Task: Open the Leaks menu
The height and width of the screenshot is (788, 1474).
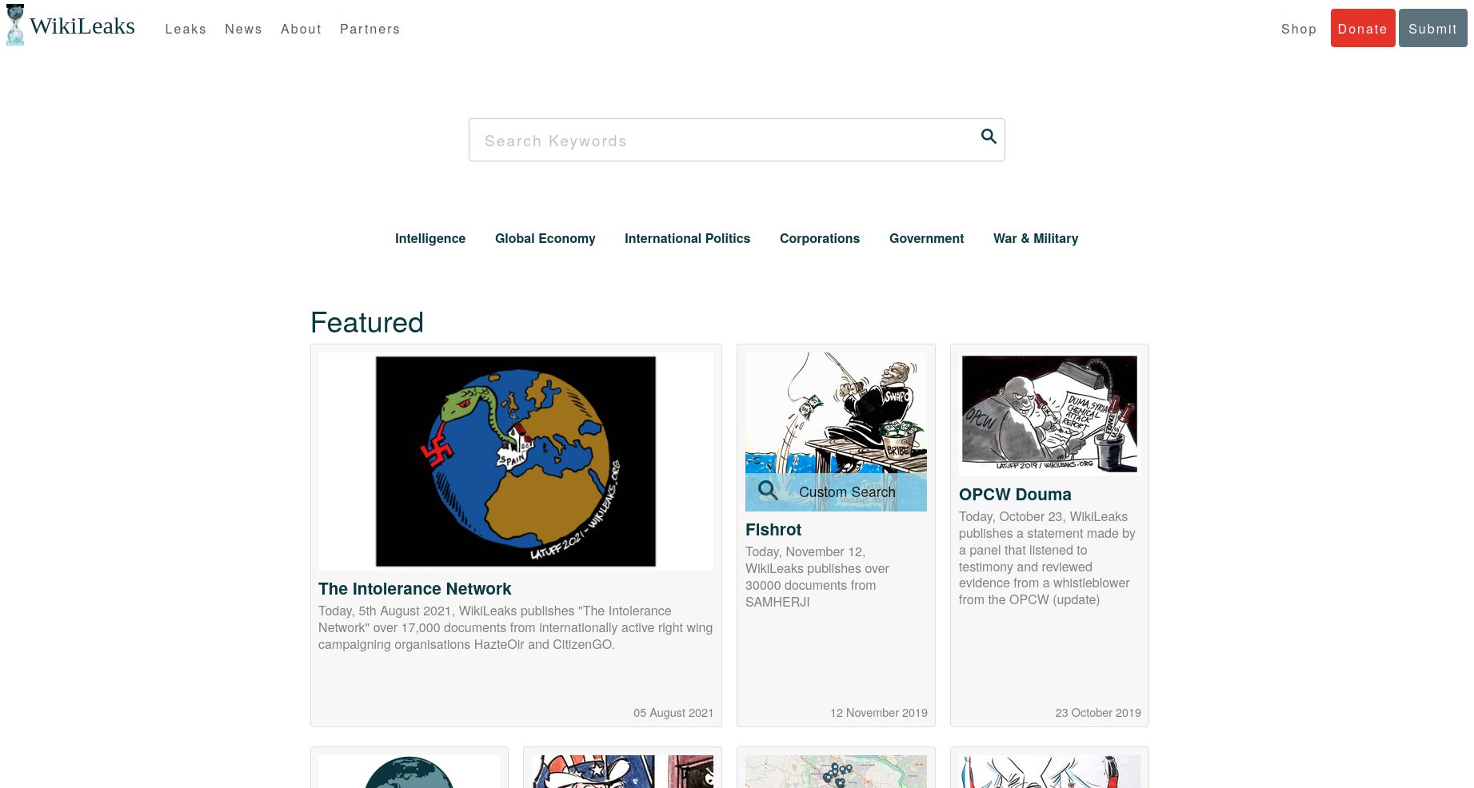Action: pos(186,29)
